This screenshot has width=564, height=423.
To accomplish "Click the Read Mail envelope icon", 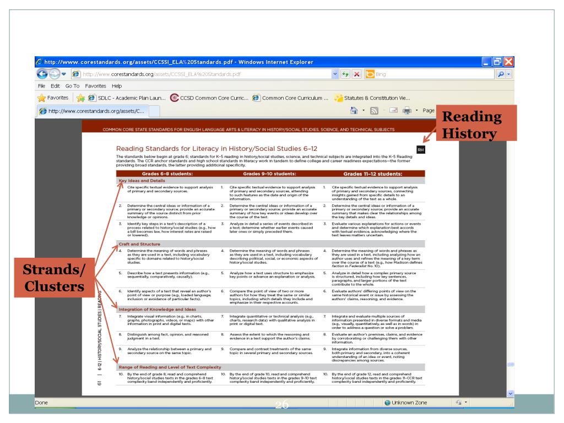I will pos(393,110).
